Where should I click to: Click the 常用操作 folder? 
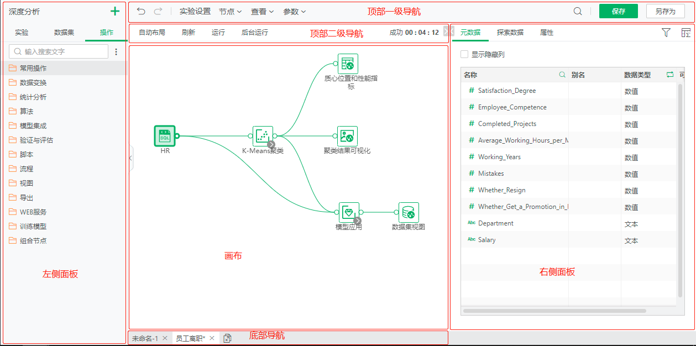pyautogui.click(x=64, y=68)
